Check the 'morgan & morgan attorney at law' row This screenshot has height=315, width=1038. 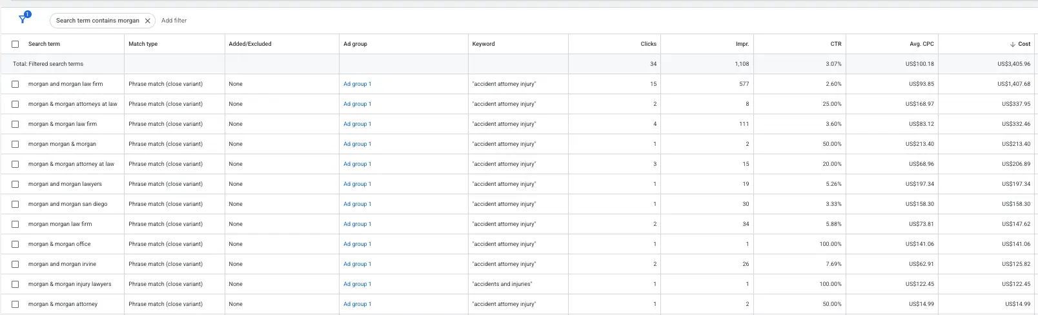15,164
